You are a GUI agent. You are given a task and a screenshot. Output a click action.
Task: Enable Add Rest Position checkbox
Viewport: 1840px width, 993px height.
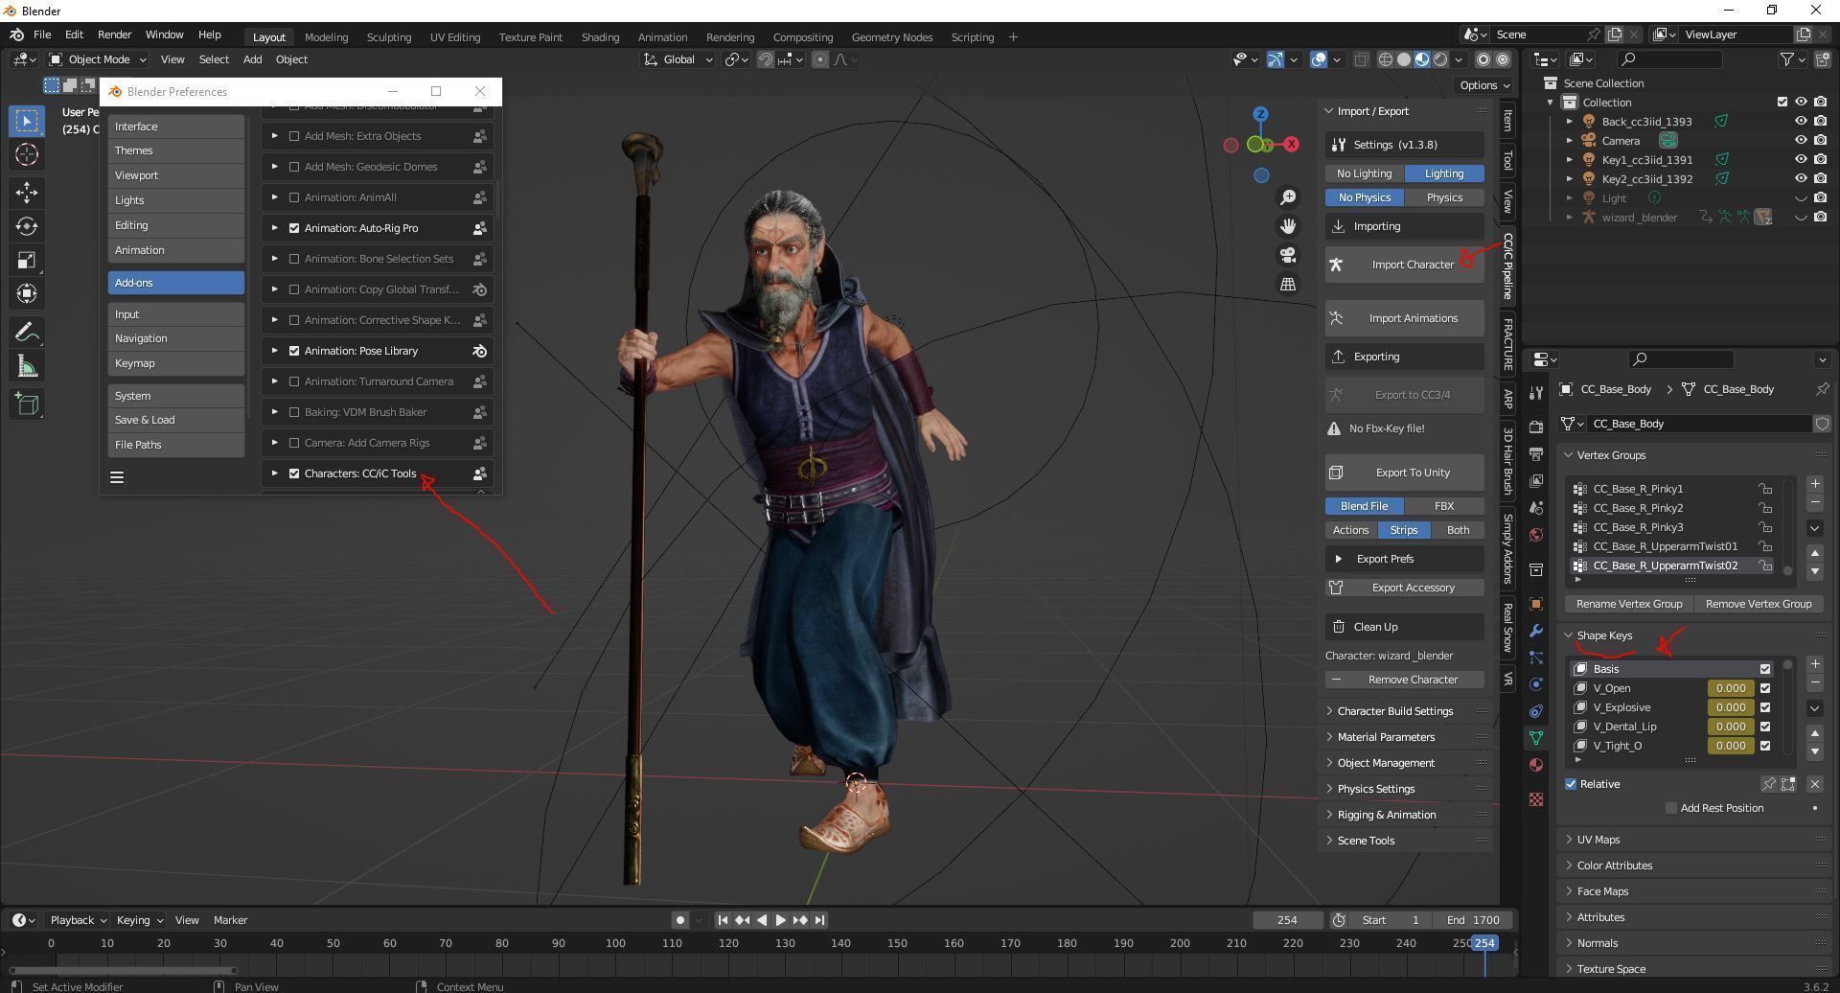point(1671,808)
